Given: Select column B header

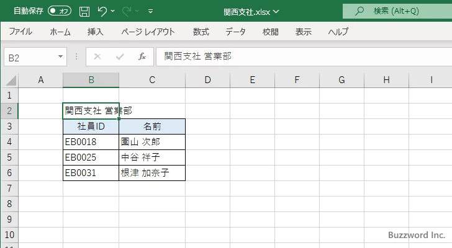Looking at the screenshot, I should coord(91,80).
